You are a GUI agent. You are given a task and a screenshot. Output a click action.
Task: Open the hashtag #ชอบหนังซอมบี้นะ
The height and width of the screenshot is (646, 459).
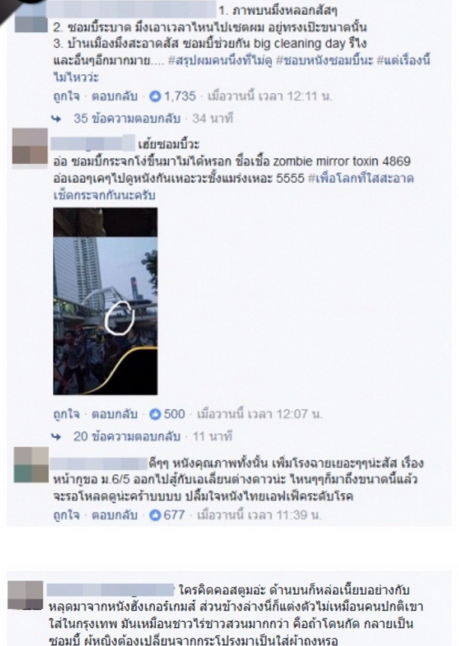325,61
